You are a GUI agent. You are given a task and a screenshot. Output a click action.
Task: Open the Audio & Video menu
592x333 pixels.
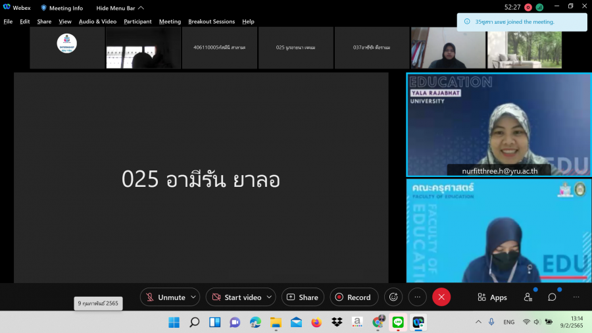[x=97, y=22]
